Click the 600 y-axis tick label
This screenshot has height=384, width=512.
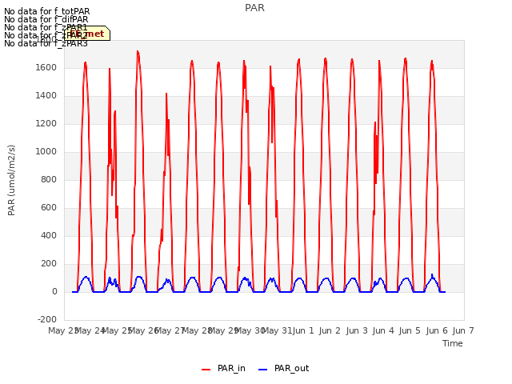tap(49, 208)
